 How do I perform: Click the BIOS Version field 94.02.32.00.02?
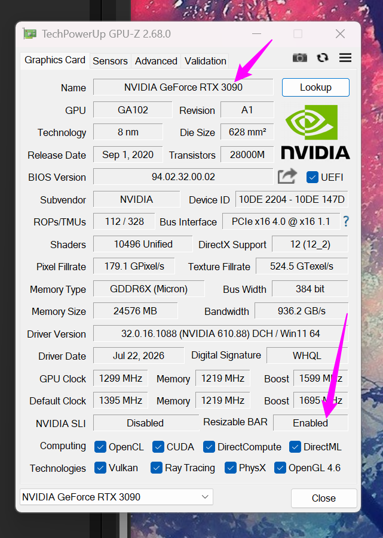pos(183,177)
